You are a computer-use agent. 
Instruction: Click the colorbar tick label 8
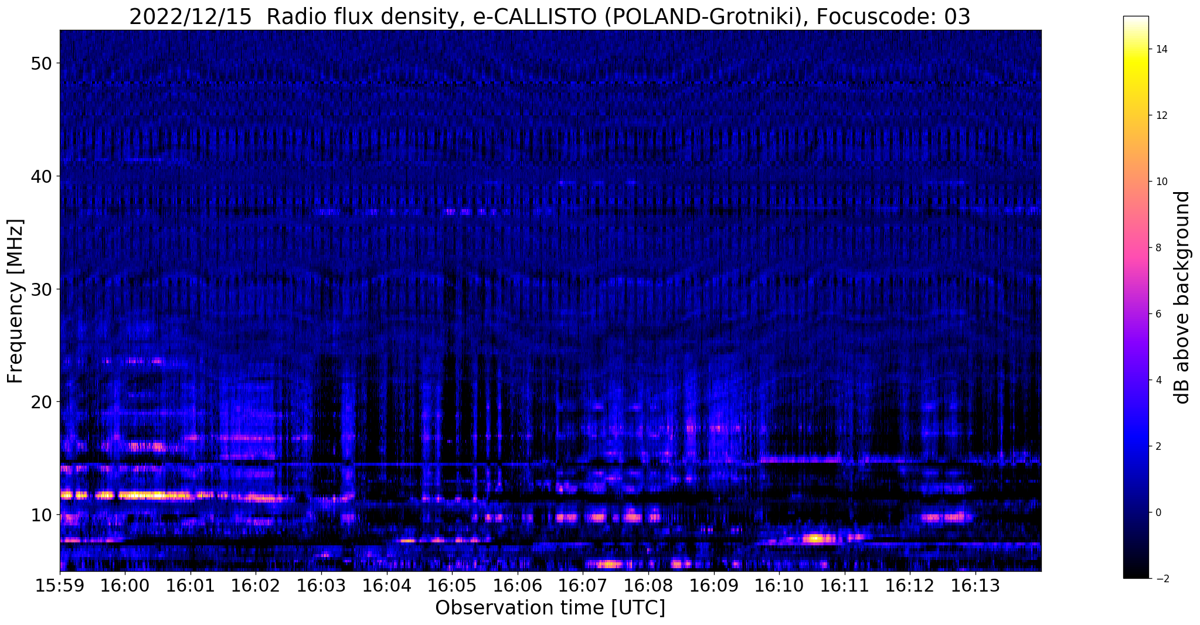click(x=1158, y=248)
